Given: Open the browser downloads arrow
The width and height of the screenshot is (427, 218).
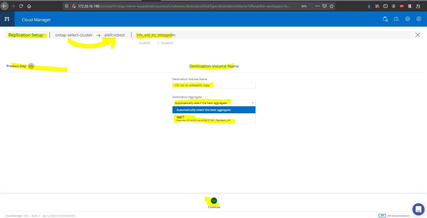Looking at the screenshot, I should (x=369, y=6).
